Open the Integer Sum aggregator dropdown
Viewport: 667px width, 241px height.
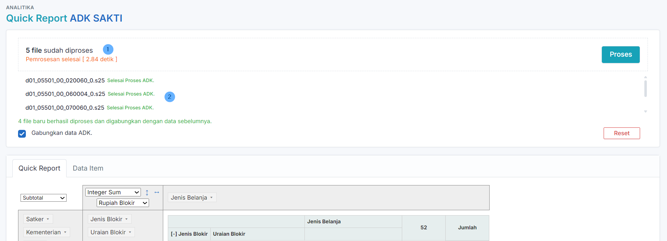(x=113, y=192)
